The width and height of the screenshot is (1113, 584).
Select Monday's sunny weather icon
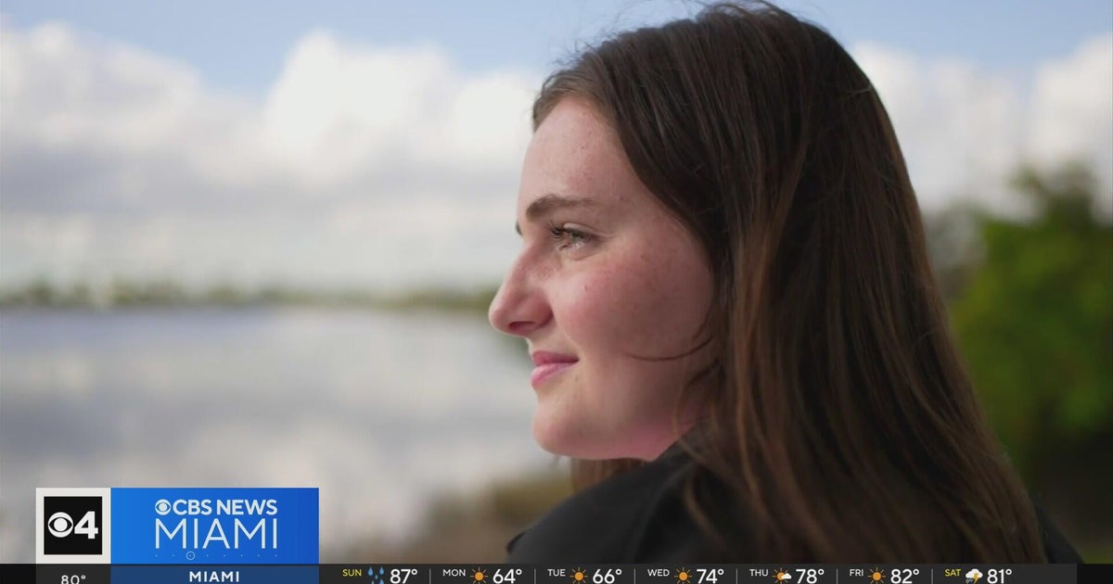(x=479, y=576)
